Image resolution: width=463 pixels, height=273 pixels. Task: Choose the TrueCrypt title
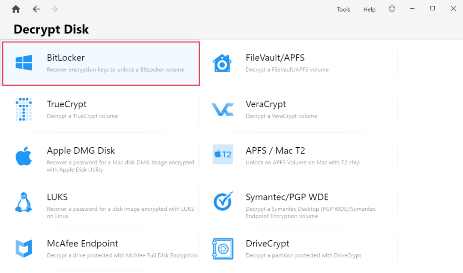pos(67,104)
